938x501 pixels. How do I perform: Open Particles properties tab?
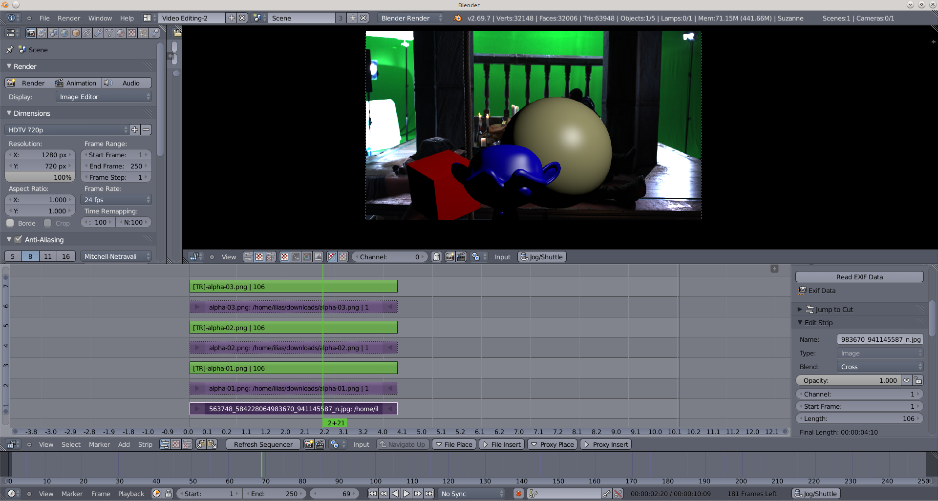coord(143,33)
